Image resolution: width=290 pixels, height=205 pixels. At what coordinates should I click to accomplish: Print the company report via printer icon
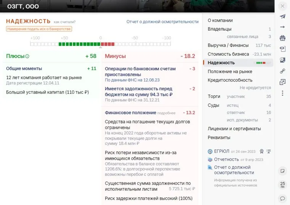[282, 38]
